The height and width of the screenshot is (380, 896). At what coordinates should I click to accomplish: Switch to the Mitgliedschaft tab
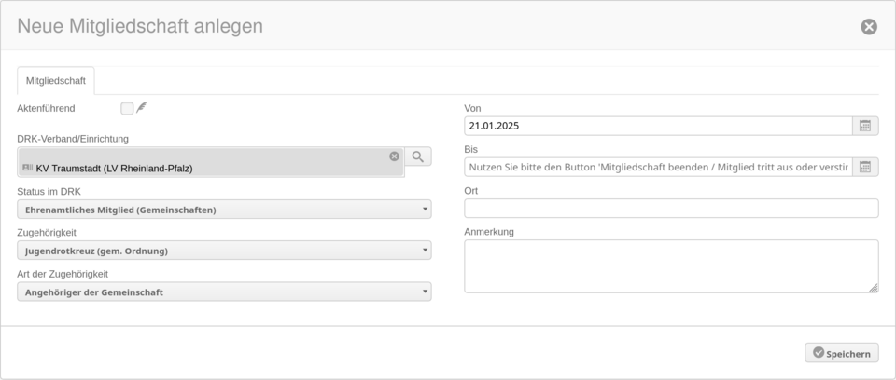tap(56, 81)
